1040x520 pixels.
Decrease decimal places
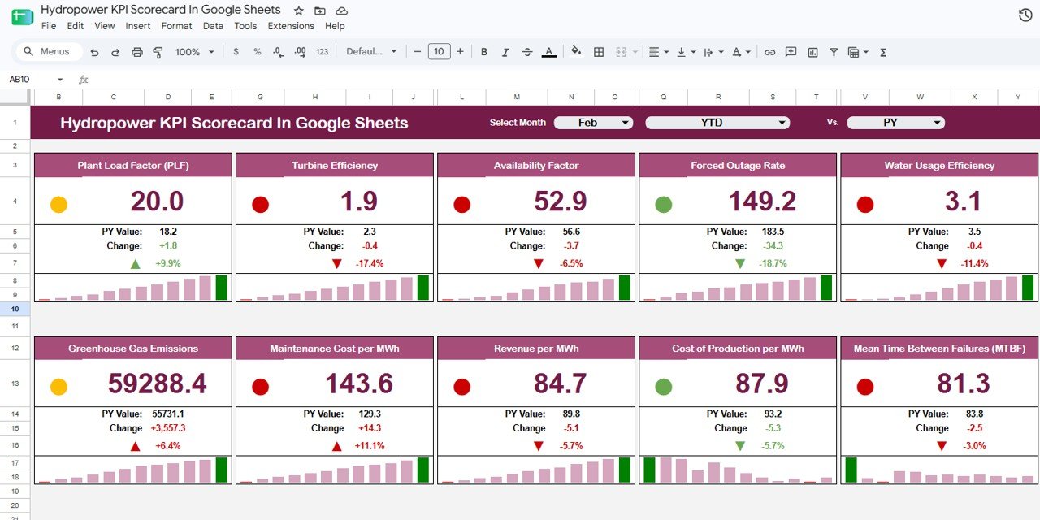tap(279, 52)
